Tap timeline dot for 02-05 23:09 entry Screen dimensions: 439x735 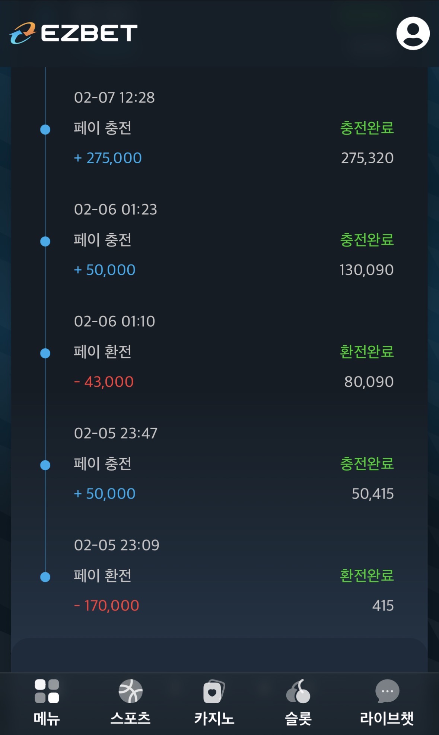point(45,577)
